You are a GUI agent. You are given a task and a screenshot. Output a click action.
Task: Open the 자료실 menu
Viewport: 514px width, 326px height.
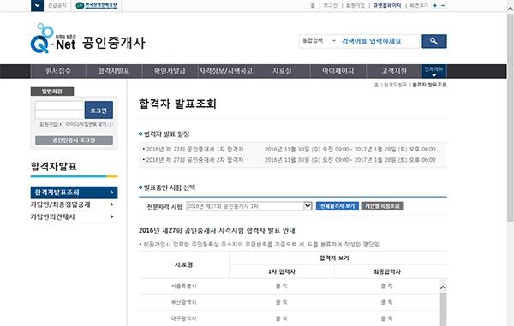pos(282,71)
